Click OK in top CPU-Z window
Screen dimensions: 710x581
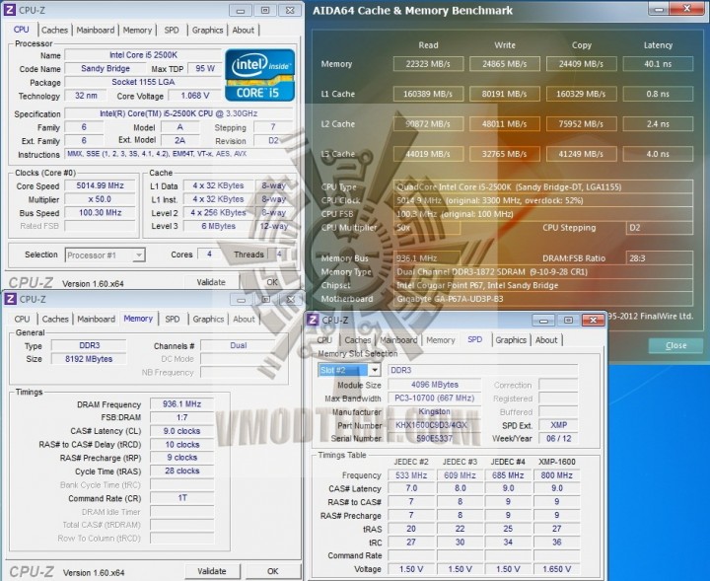[x=272, y=282]
